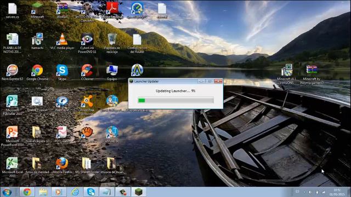Open the RealPlayer desktop shortcut
This screenshot has height=197, width=351.
62,103
